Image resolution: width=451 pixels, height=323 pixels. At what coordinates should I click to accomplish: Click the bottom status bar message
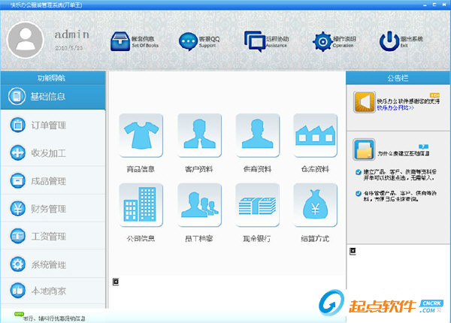pyautogui.click(x=54, y=318)
